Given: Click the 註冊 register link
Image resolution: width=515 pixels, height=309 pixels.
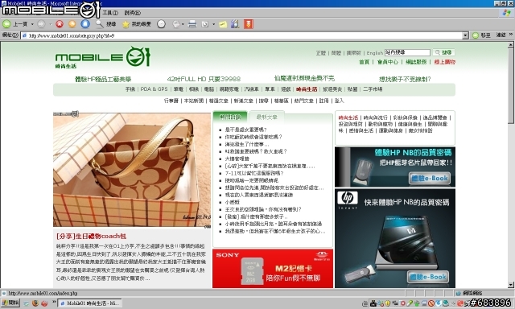Looking at the screenshot, I should [323, 101].
